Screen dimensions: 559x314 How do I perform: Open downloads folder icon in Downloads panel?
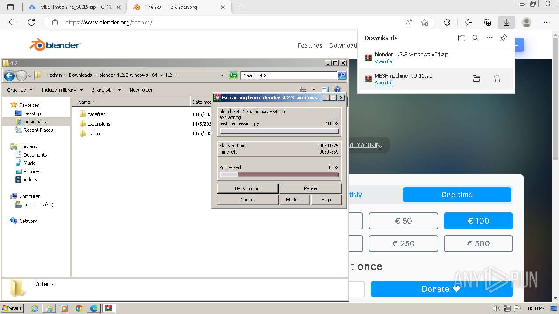[x=462, y=38]
